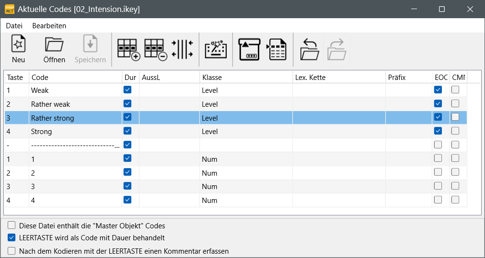
Task: Click the EOC column header
Action: (441, 77)
